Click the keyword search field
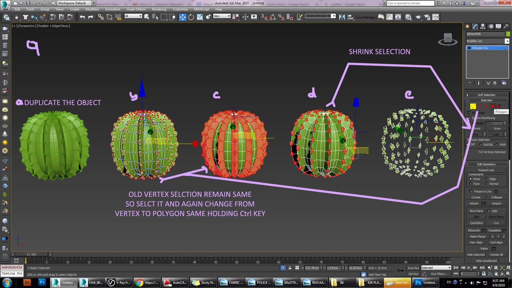Image resolution: width=512 pixels, height=288 pixels. 411,3
